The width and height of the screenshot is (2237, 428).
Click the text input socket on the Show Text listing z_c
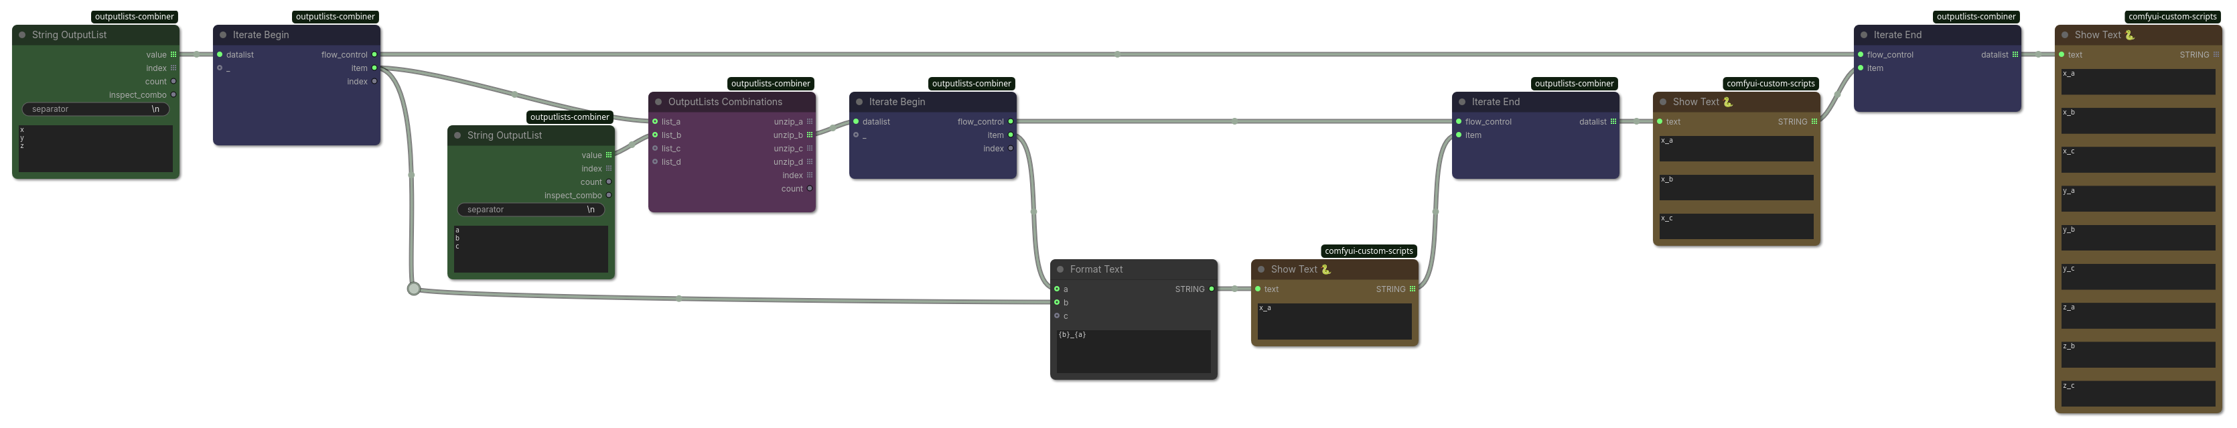coord(2062,55)
